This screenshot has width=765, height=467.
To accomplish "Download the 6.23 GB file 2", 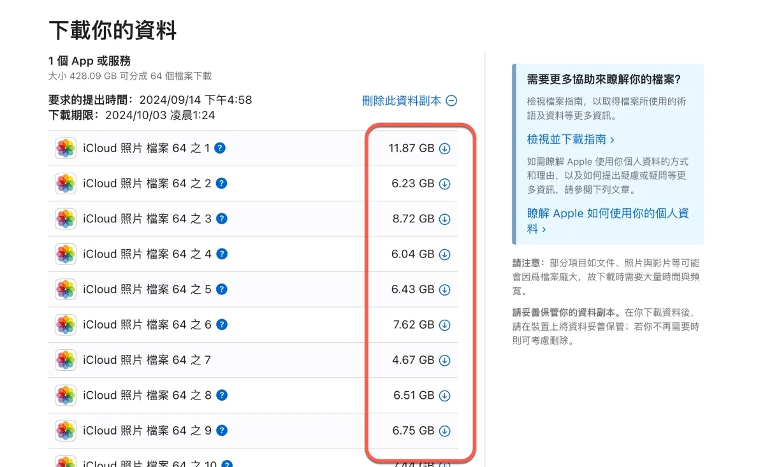I will 445,184.
